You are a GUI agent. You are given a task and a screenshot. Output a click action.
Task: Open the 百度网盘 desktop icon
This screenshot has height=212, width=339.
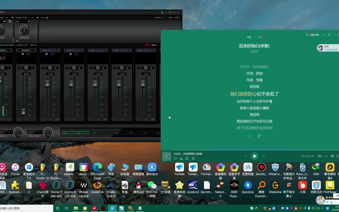point(248,169)
